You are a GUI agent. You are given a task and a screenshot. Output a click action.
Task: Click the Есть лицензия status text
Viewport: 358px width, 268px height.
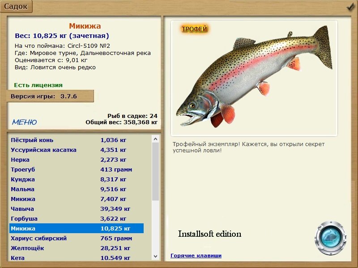(x=38, y=85)
